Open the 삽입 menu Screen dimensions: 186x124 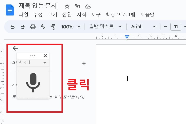click(67, 14)
